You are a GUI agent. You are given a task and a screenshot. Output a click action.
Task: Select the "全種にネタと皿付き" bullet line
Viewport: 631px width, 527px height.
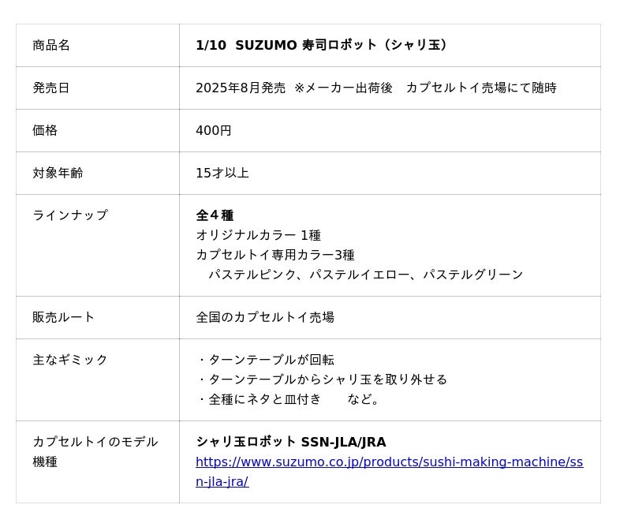tap(260, 399)
